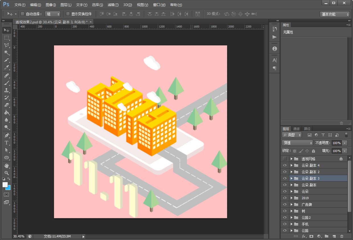Check the 显示变换控件 checkbox
Viewport: 353px width, 240px height.
(x=68, y=14)
